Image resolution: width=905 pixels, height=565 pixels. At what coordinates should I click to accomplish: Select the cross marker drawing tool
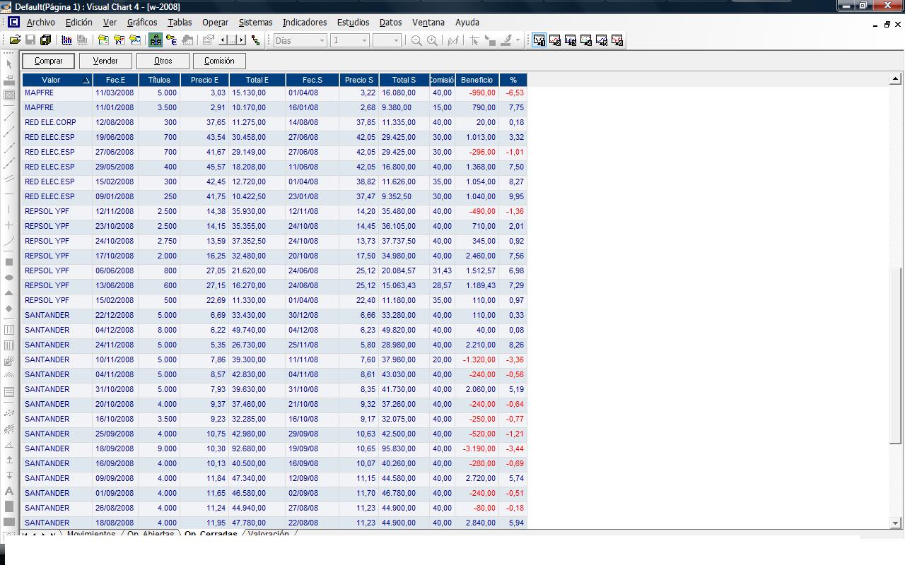click(9, 225)
